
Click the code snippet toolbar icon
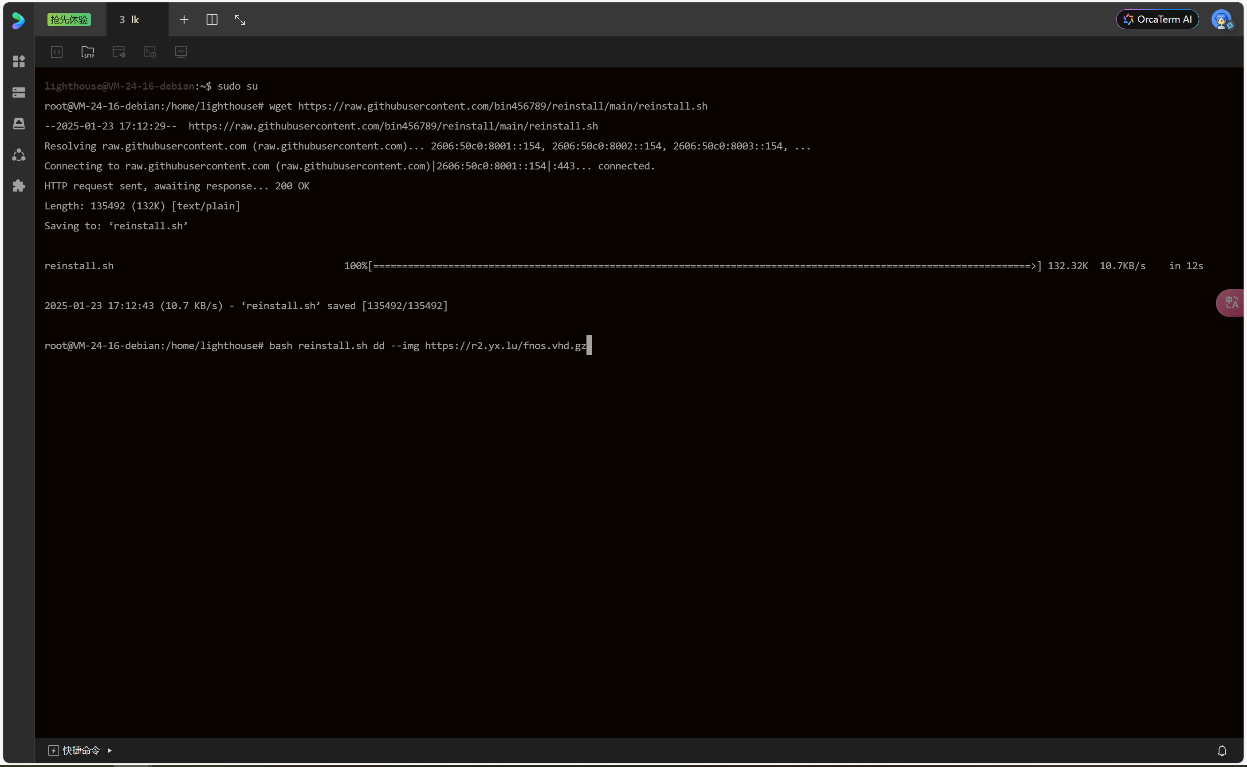click(57, 52)
